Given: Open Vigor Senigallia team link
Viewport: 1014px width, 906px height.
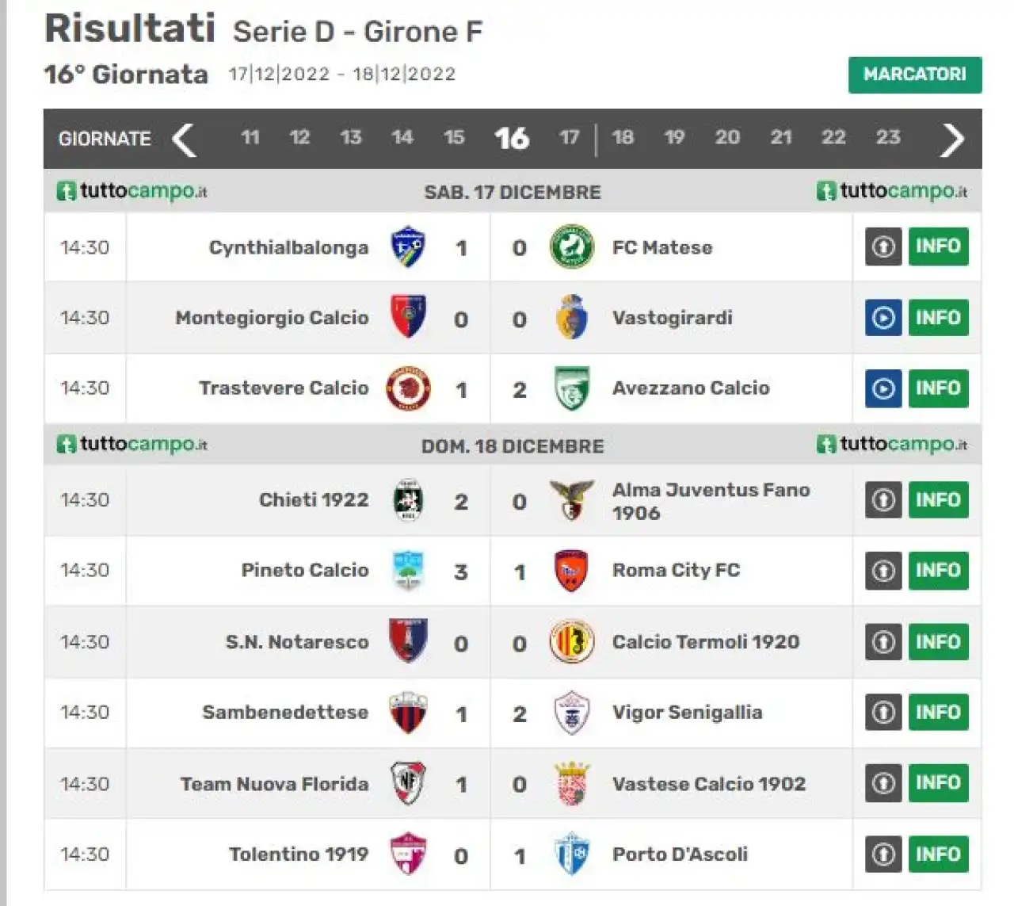Looking at the screenshot, I should pyautogui.click(x=687, y=713).
